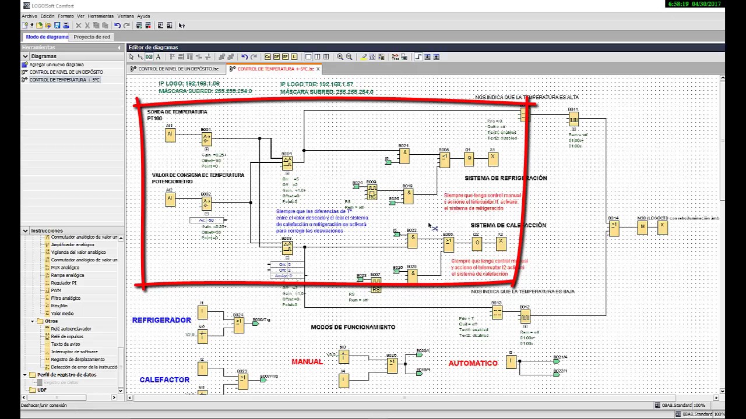Select three-pane split view layout

click(326, 56)
